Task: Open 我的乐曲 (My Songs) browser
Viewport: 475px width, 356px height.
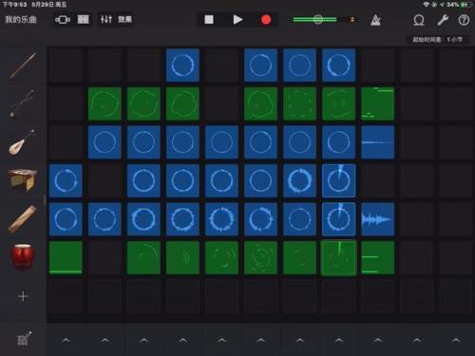Action: [21, 20]
